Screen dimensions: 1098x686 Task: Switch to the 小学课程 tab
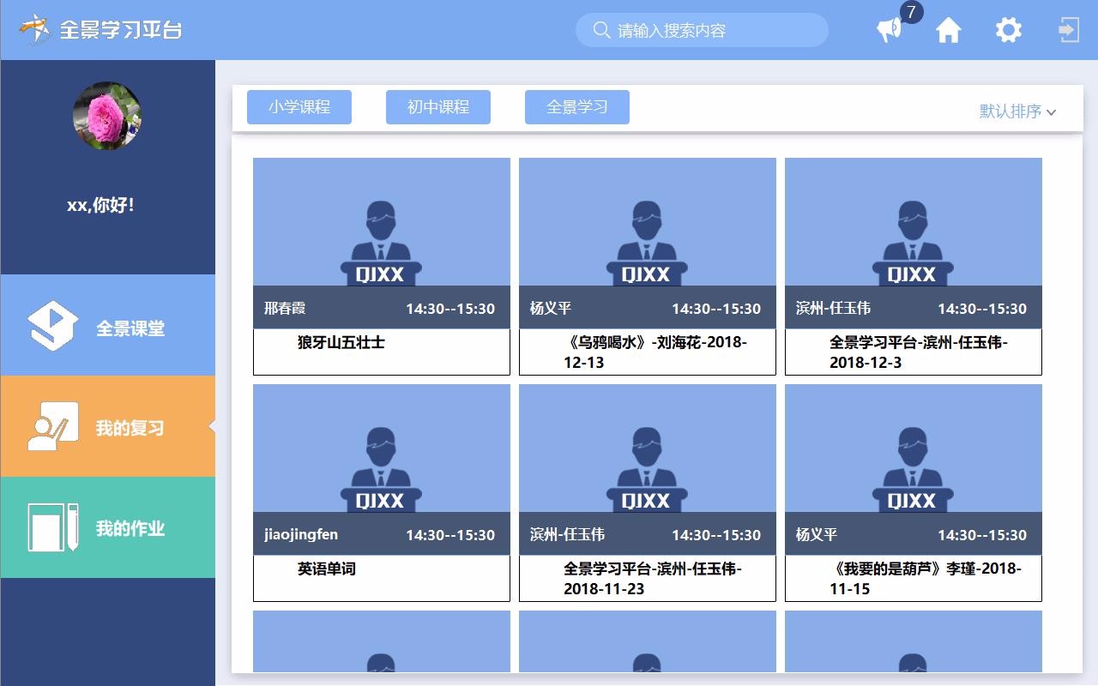click(299, 106)
